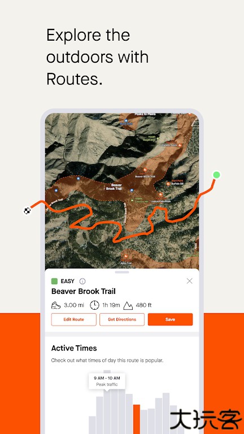This screenshot has height=434, width=244.
Task: Tap the Lookout Mountain orange marker
Action: click(x=161, y=194)
